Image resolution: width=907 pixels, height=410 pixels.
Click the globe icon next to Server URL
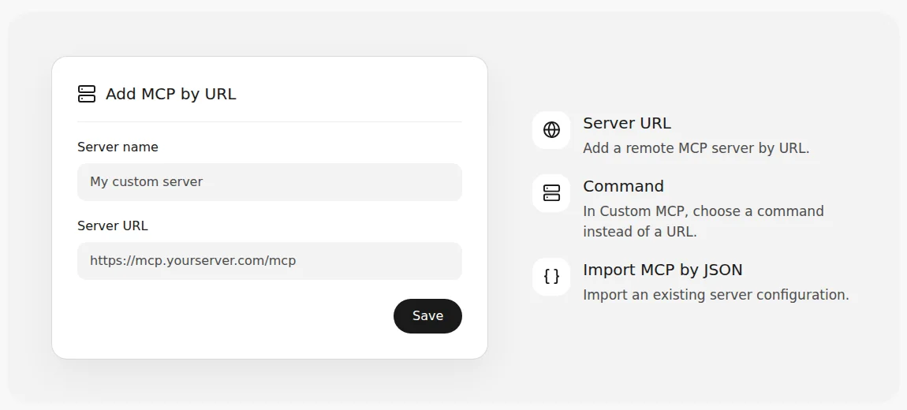coord(551,130)
